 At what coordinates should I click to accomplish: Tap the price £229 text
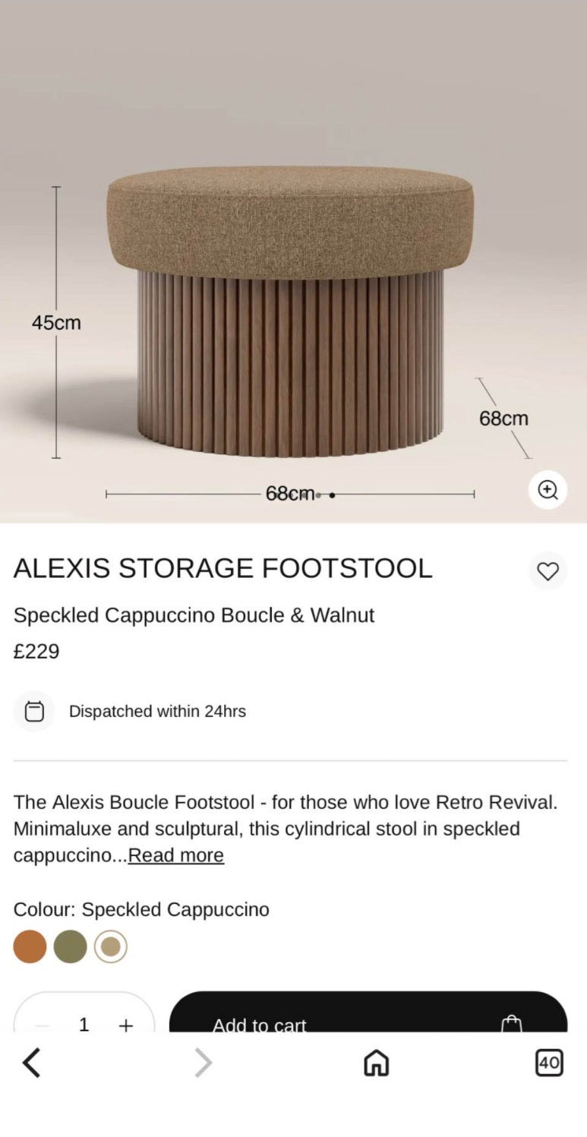[36, 652]
